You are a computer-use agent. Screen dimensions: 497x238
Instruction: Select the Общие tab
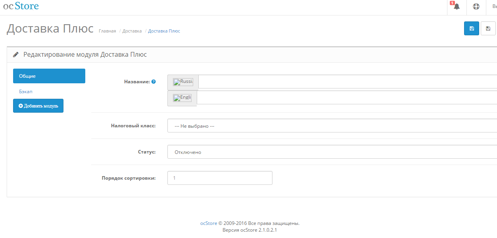pyautogui.click(x=49, y=76)
